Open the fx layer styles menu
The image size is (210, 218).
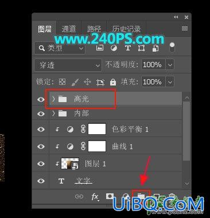(95, 197)
